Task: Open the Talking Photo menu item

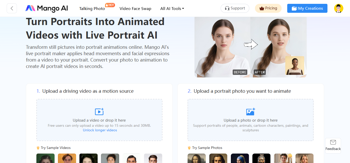Action: (x=92, y=8)
